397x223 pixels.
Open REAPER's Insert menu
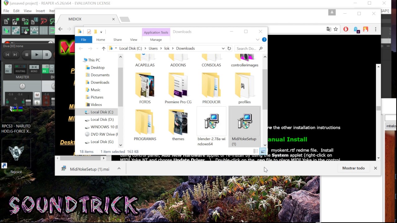pos(40,11)
